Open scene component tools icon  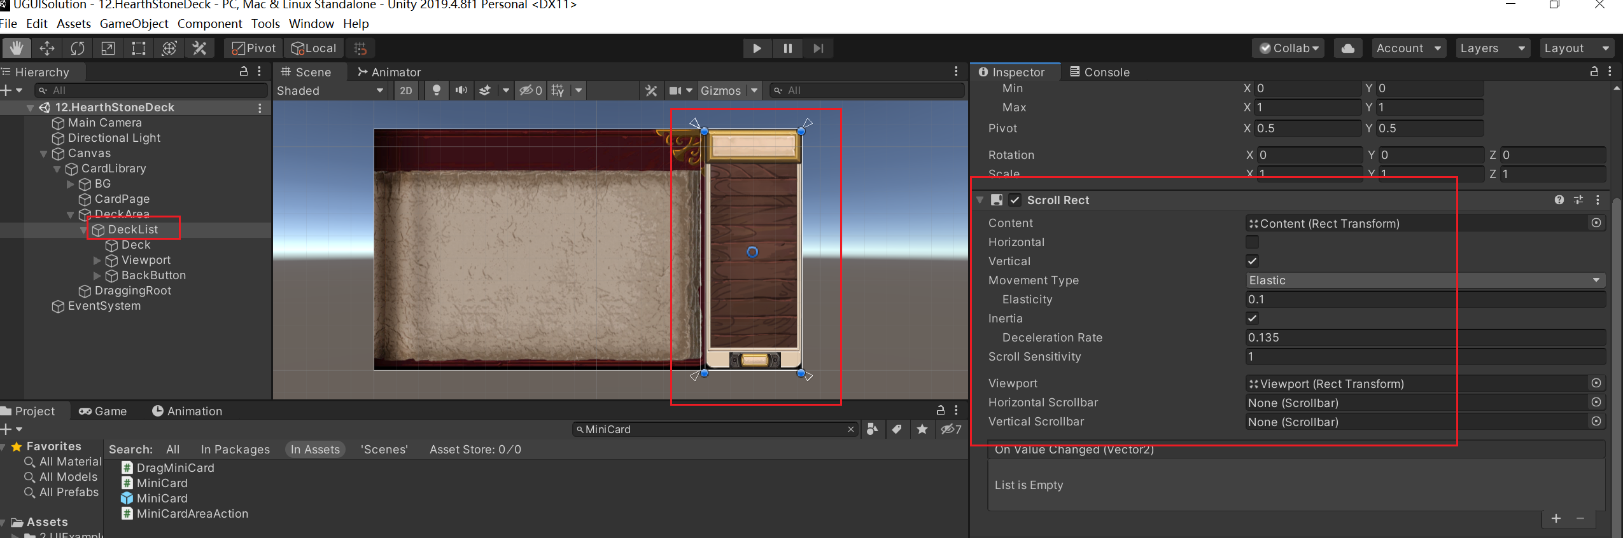tap(651, 90)
